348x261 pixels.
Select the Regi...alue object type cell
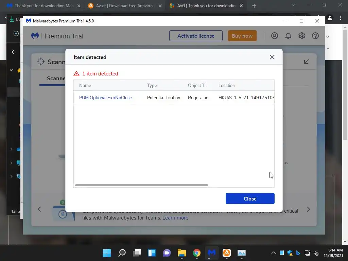tap(198, 98)
